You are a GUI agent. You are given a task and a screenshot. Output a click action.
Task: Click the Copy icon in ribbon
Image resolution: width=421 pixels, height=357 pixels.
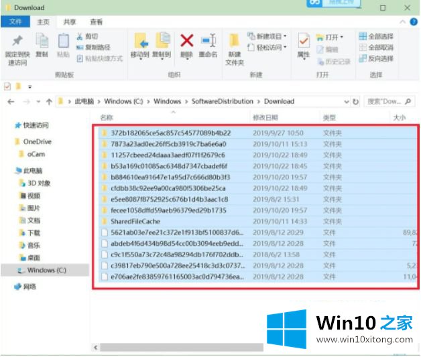pos(42,40)
